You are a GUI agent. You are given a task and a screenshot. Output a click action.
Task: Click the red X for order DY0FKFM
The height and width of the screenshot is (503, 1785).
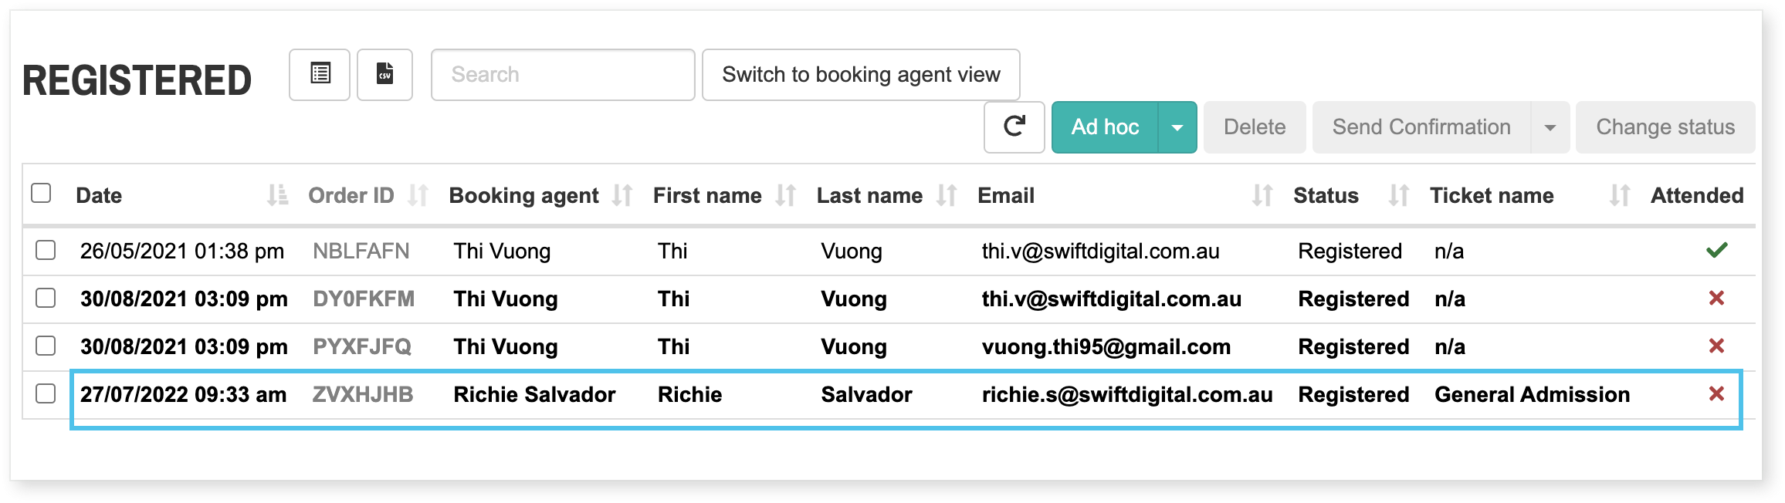[1716, 299]
